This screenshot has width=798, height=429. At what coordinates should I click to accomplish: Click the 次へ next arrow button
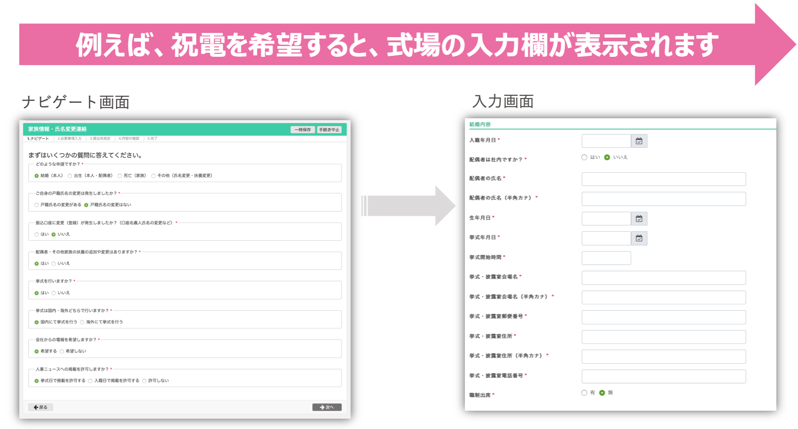point(326,407)
